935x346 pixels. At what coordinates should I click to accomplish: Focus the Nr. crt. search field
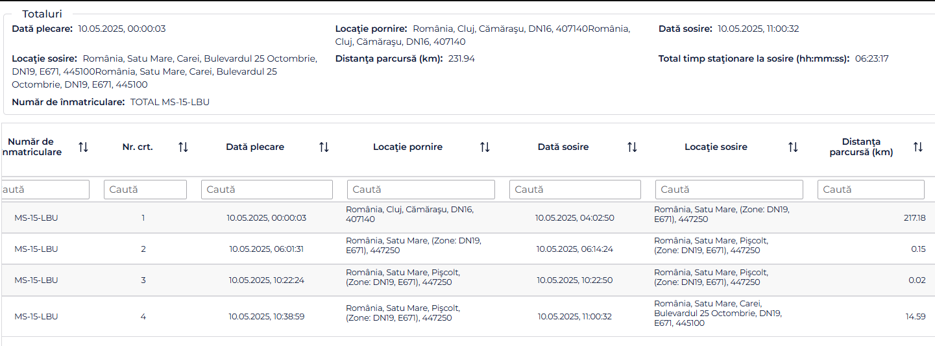145,190
